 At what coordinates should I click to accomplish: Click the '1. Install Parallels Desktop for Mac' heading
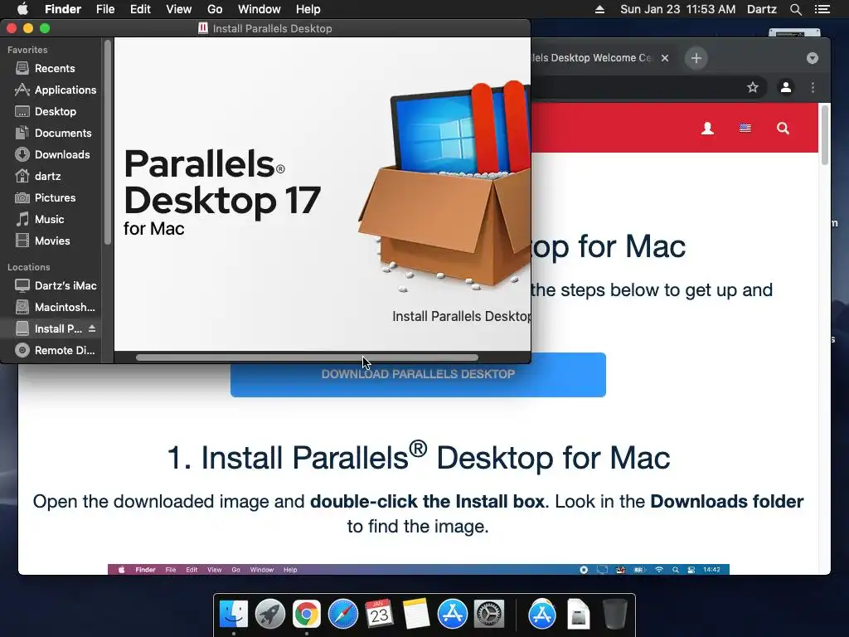point(419,457)
